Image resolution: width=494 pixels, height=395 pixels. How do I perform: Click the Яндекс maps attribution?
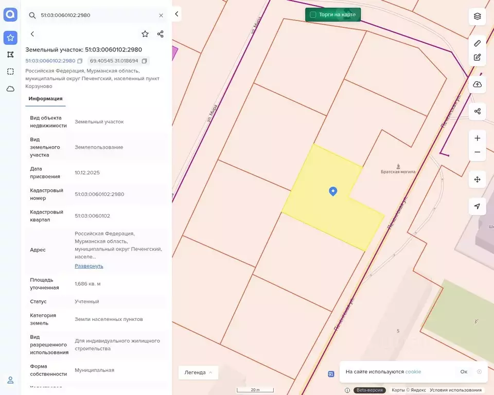[x=409, y=390]
